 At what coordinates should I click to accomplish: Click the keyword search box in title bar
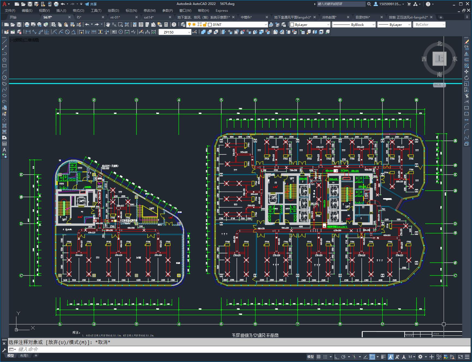coord(341,4)
